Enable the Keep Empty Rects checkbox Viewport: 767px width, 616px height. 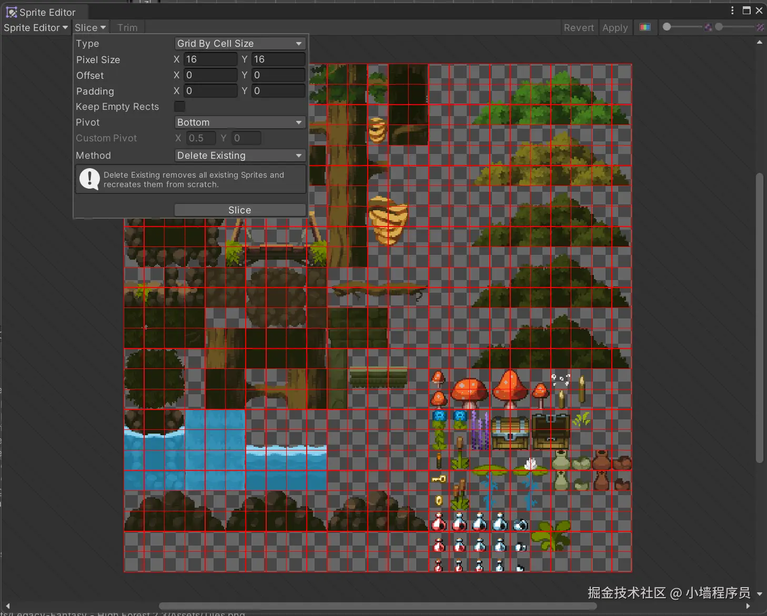tap(179, 107)
